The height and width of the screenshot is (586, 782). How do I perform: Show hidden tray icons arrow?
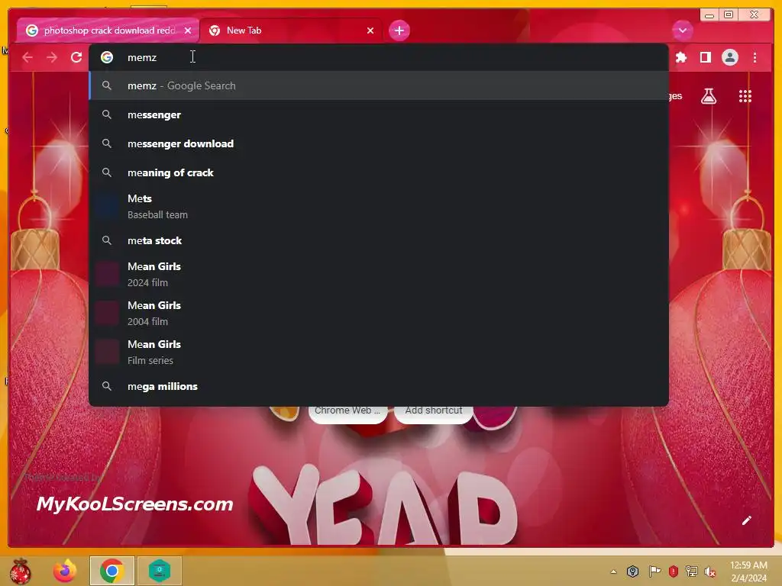pos(613,572)
